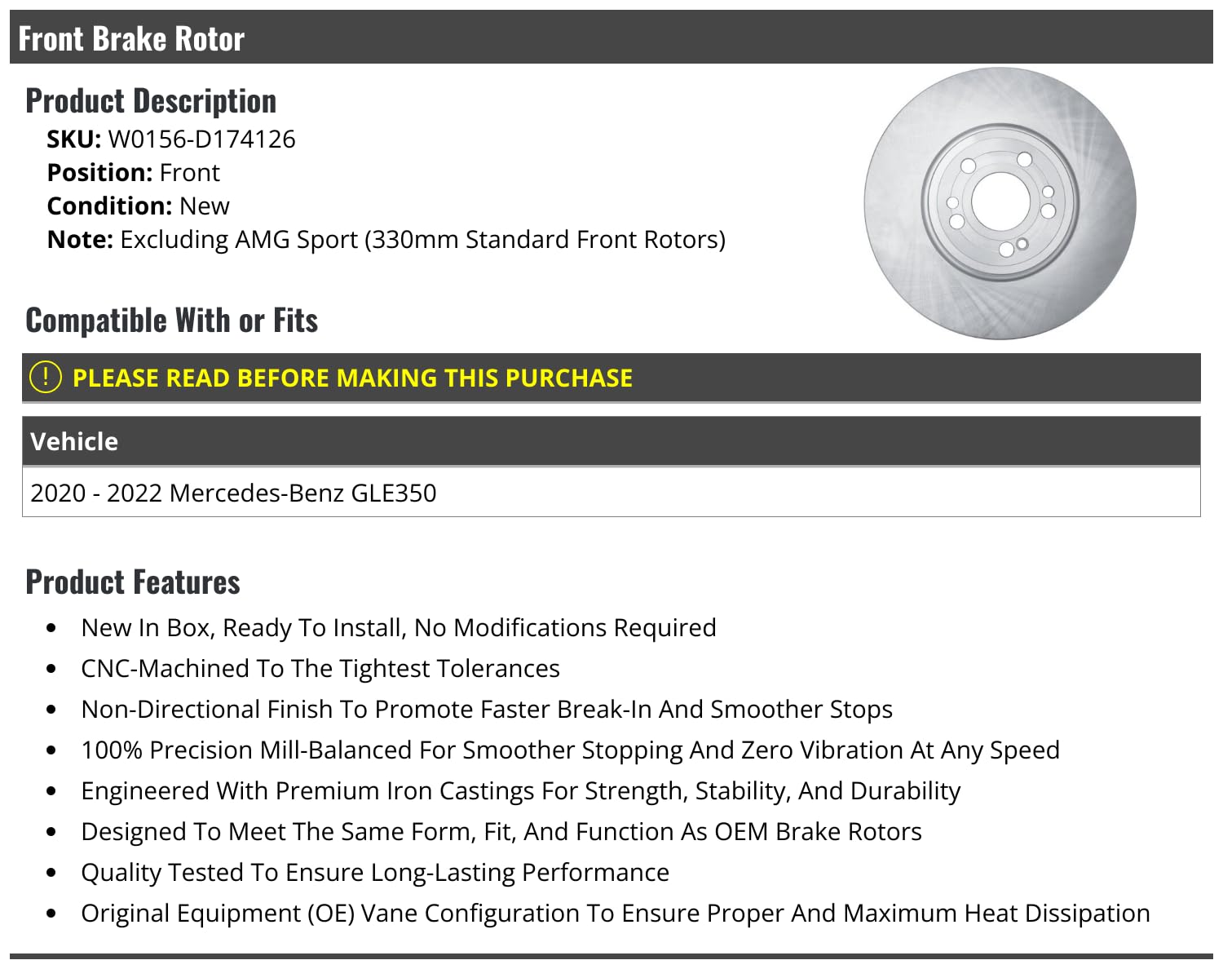Select the 2020 - 2022 Mercedes-Benz GLE350 row
Viewport: 1223px width, 969px height.
pyautogui.click(x=233, y=493)
